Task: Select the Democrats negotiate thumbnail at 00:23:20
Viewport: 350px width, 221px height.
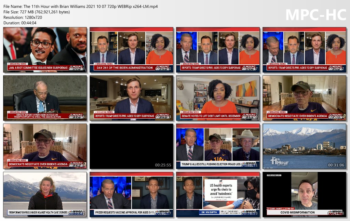Action: (x=45, y=146)
